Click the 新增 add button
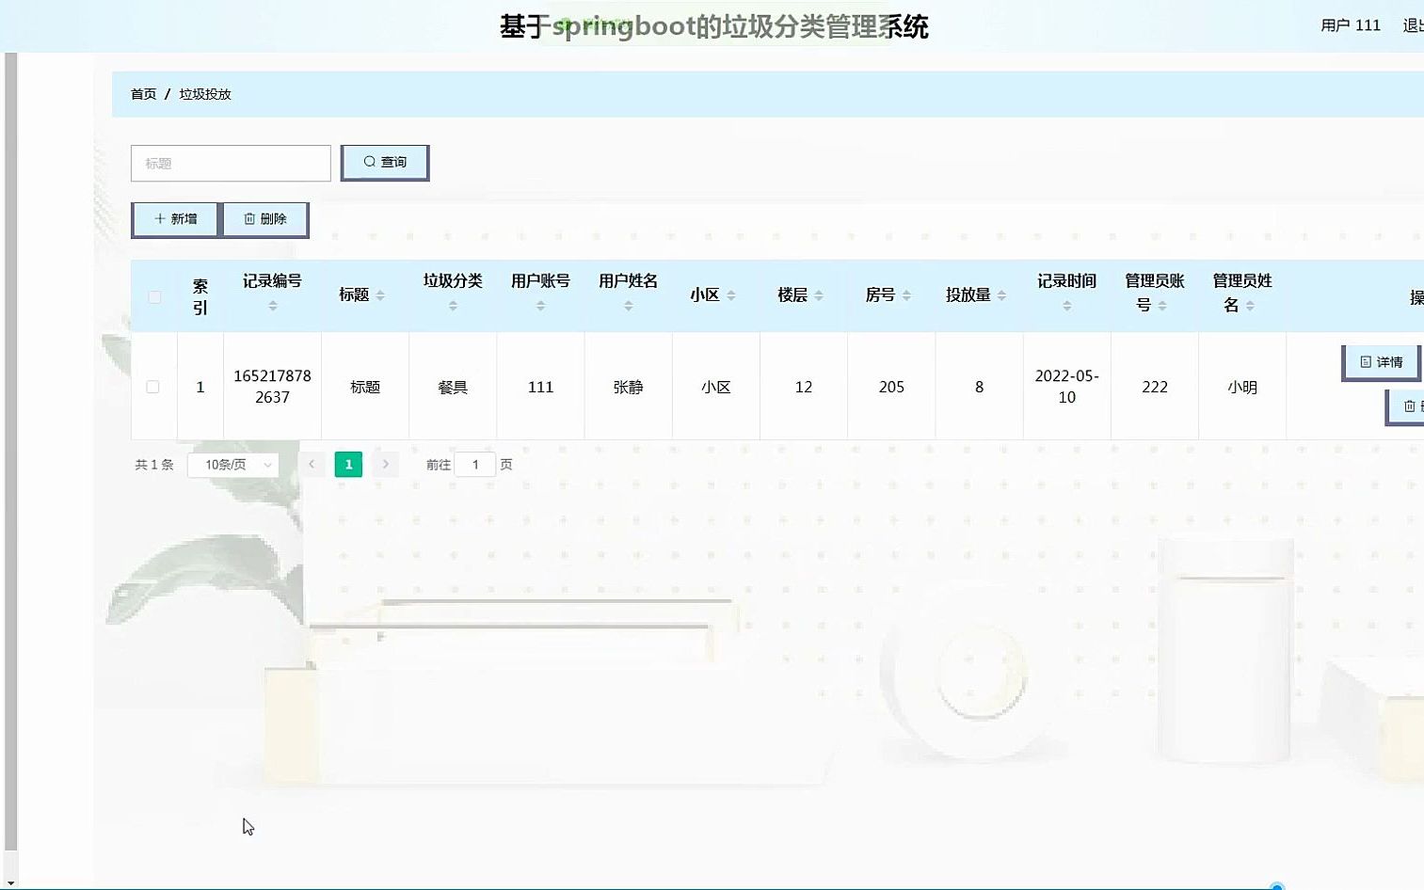The image size is (1424, 890). point(175,219)
